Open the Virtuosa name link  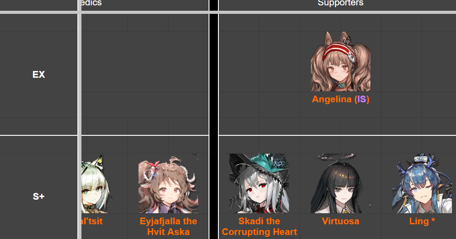pos(341,221)
